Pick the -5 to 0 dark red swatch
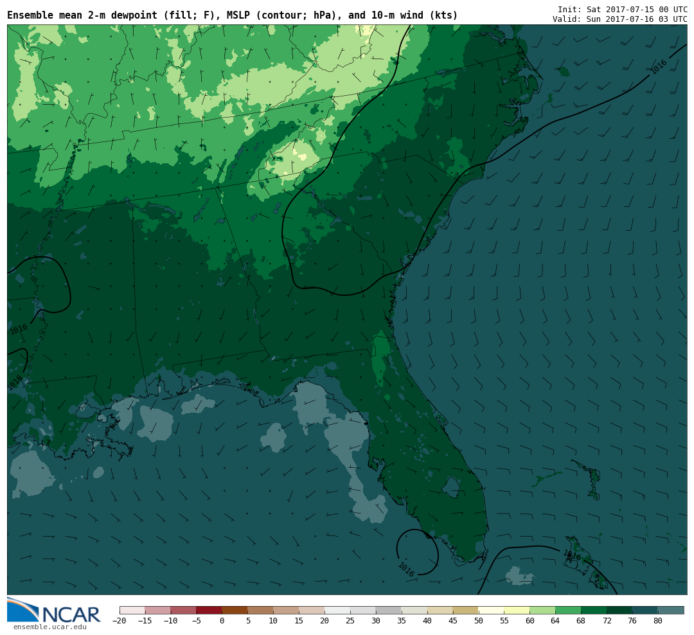This screenshot has height=635, width=694. (209, 610)
